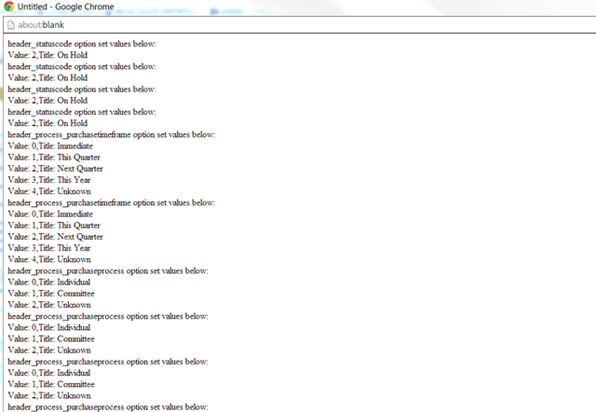Click the first "Value: 4,Title: Unknown" line
This screenshot has width=596, height=412.
click(x=49, y=191)
